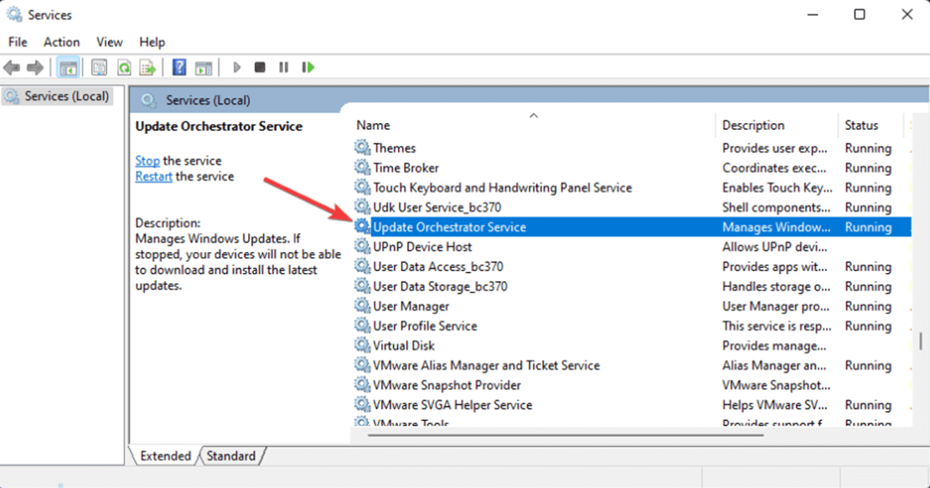Screen dimensions: 930x488
Task: Select the VMware Snapshot Provider name
Action: tap(447, 385)
